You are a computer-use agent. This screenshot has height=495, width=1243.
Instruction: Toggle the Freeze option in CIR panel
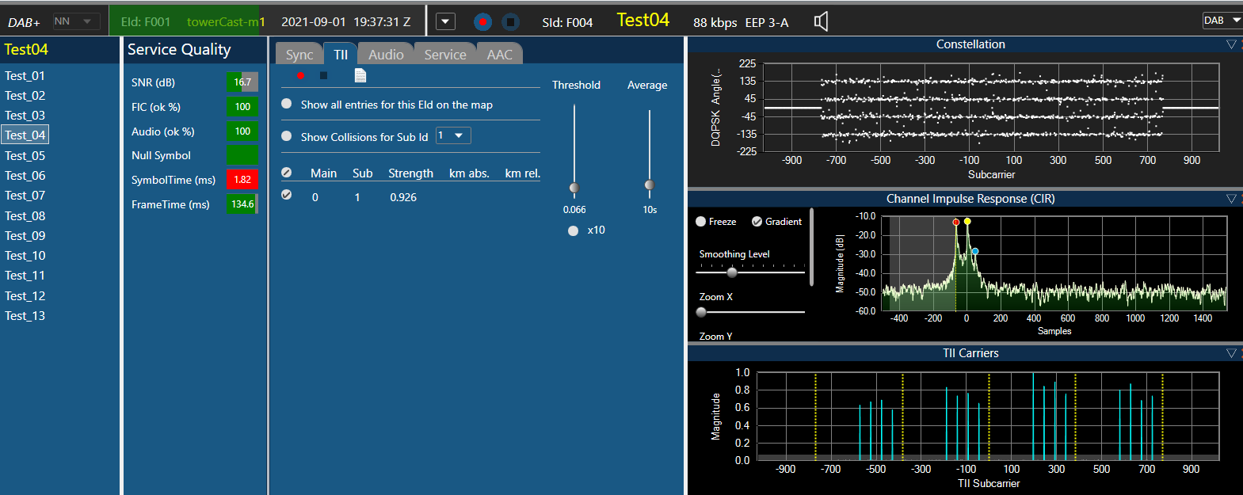701,222
